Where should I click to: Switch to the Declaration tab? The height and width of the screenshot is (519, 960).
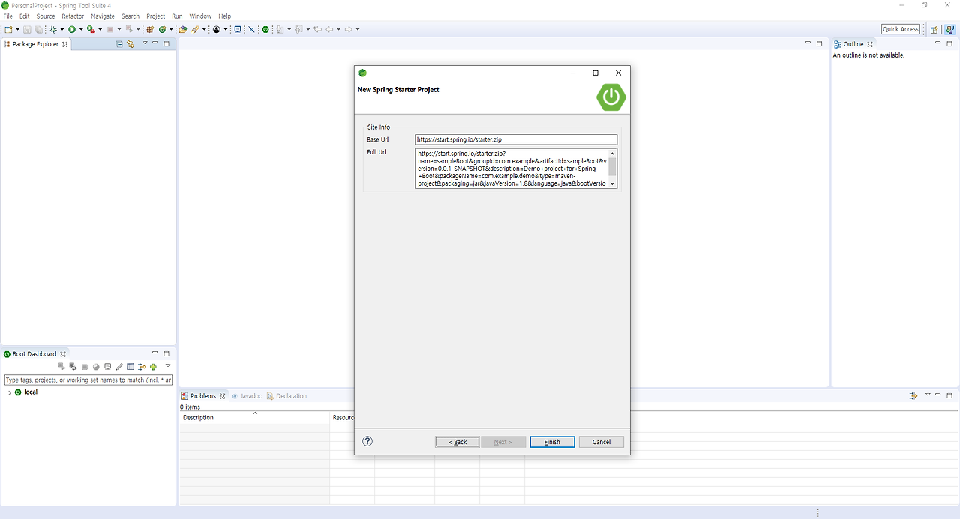(286, 396)
